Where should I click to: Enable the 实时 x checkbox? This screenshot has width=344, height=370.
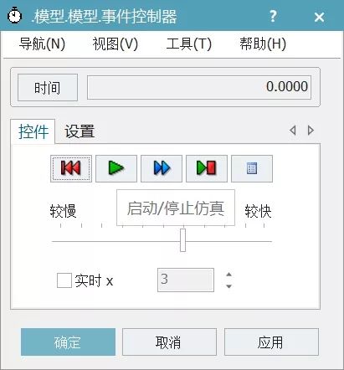tap(64, 280)
